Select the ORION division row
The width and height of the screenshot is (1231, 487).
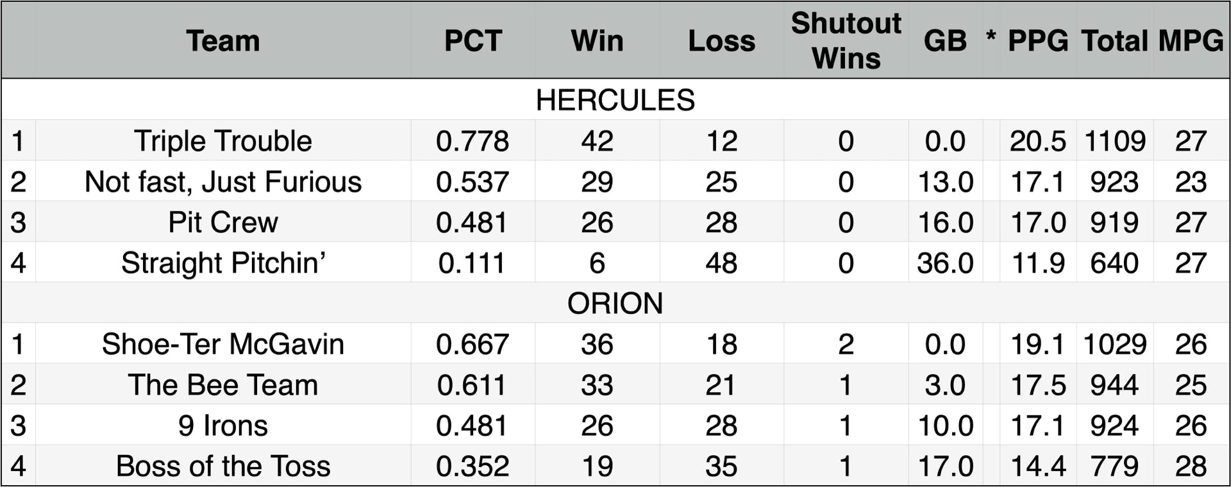pos(615,303)
